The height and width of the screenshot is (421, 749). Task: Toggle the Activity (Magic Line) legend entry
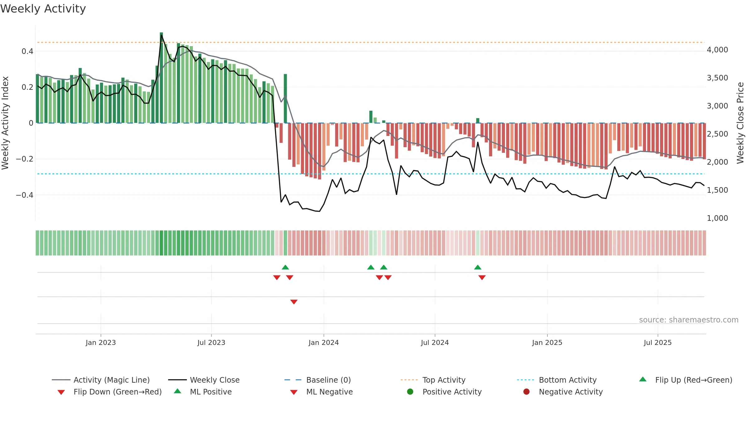pyautogui.click(x=101, y=380)
